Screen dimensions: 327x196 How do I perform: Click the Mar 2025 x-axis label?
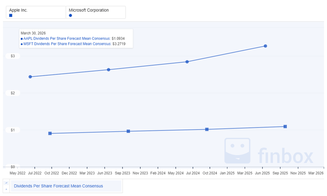[245, 173]
